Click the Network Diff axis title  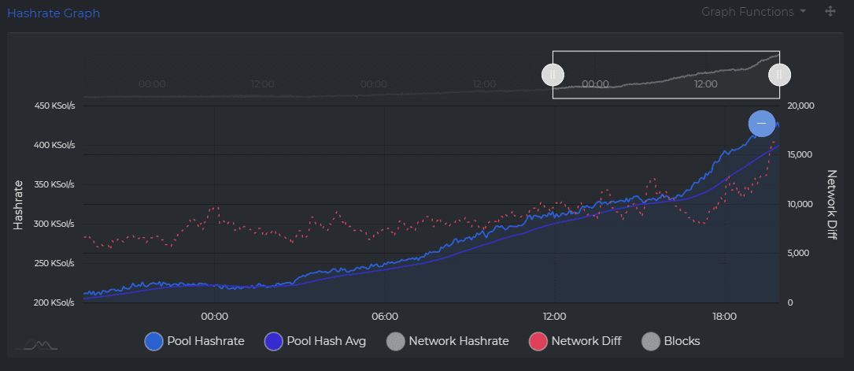coord(831,204)
